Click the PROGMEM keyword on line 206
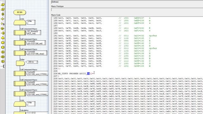203x114 pixels. [74, 73]
